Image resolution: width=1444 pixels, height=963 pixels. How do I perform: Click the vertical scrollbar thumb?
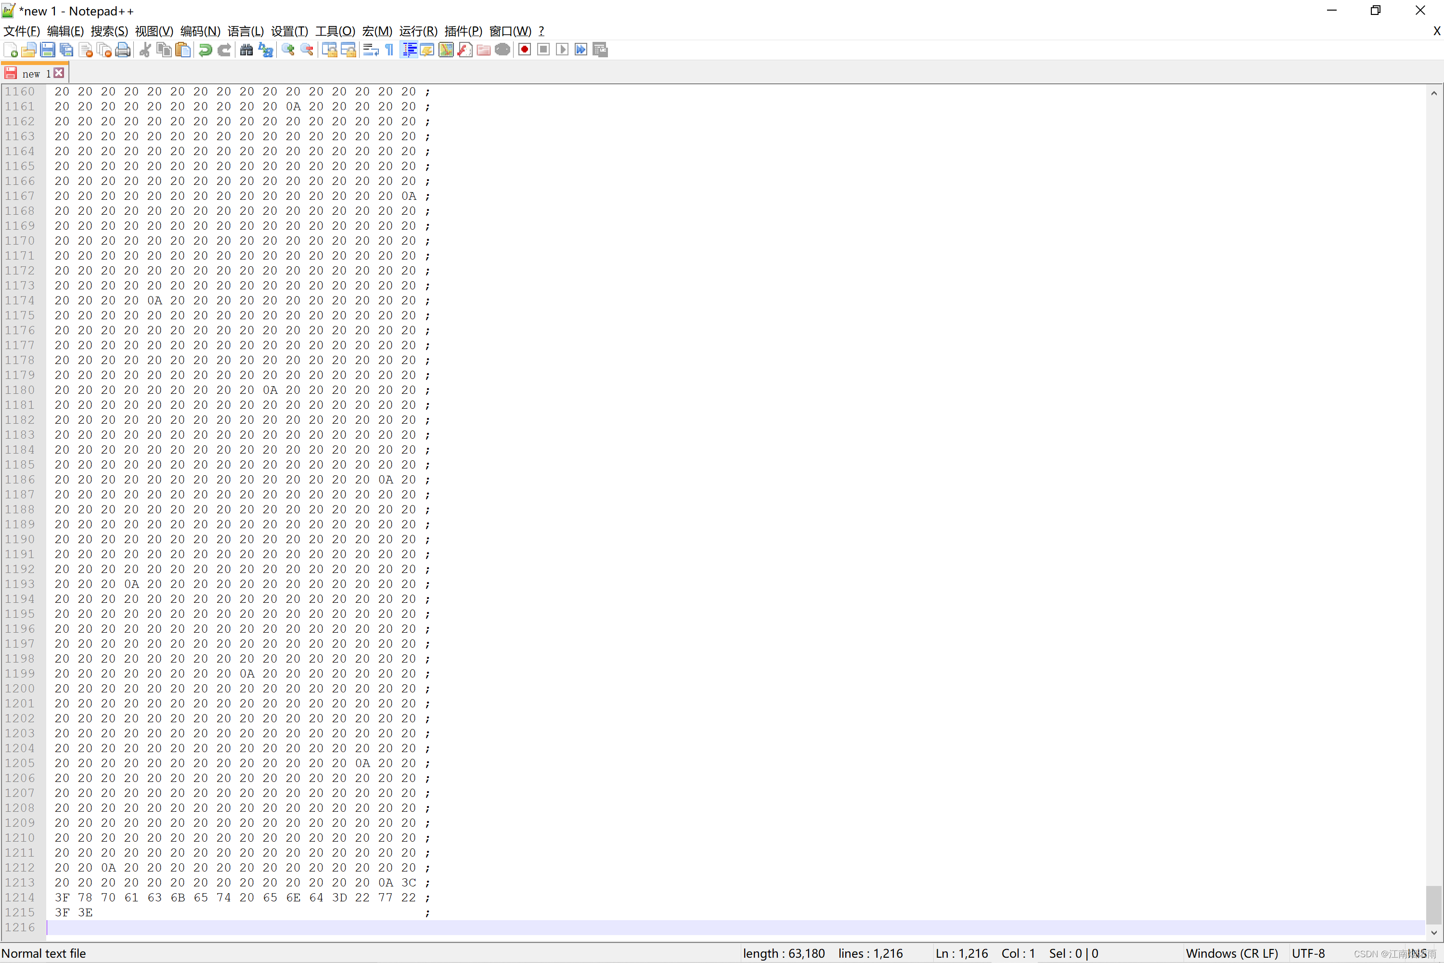click(1434, 904)
